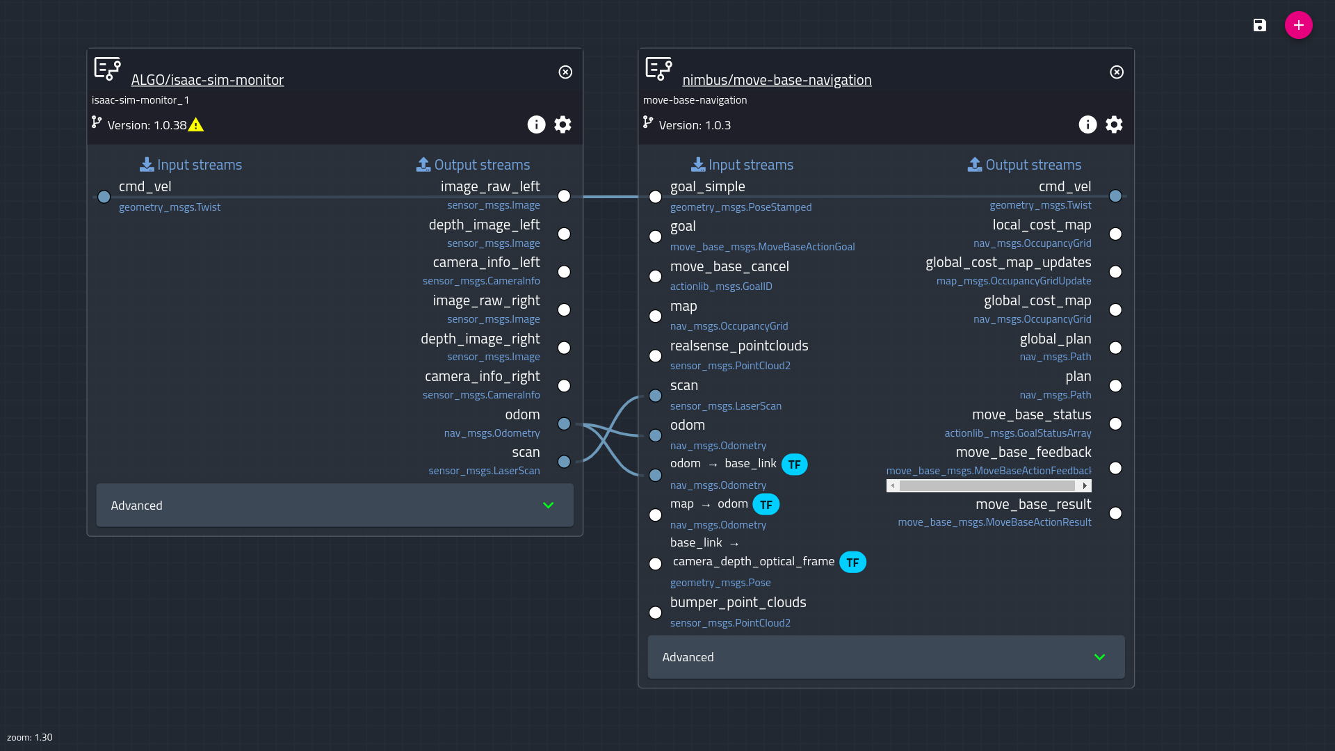Viewport: 1335px width, 751px height.
Task: Click the settings gear icon on move-base-navigation
Action: coord(1114,124)
